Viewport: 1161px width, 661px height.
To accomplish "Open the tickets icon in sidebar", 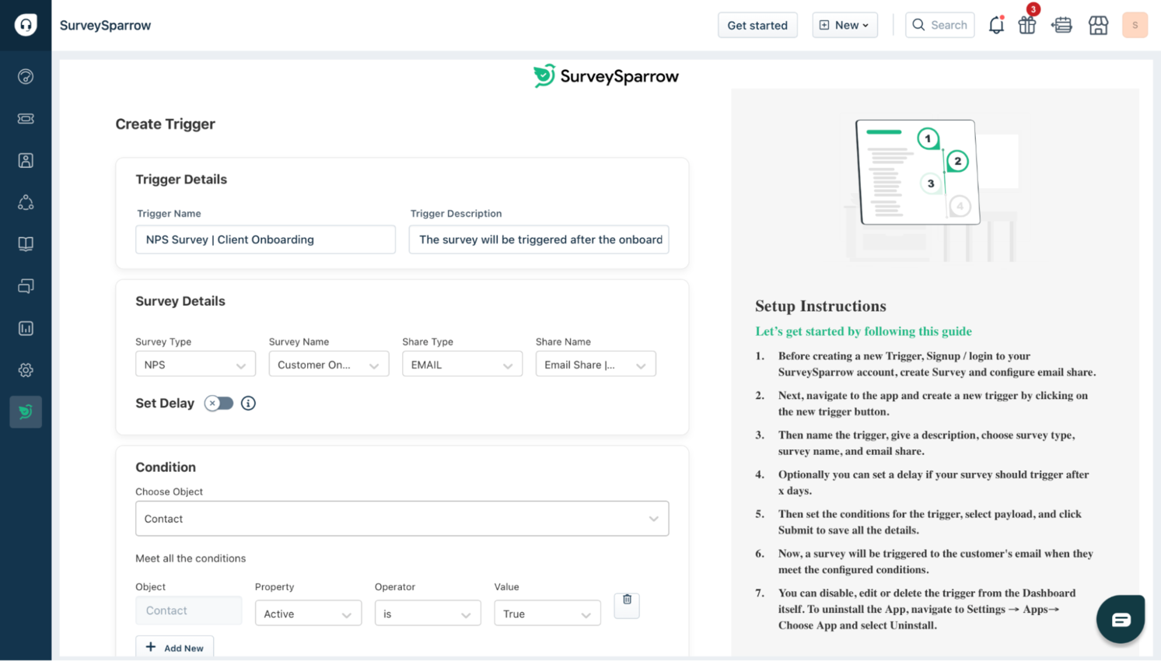I will click(x=26, y=118).
